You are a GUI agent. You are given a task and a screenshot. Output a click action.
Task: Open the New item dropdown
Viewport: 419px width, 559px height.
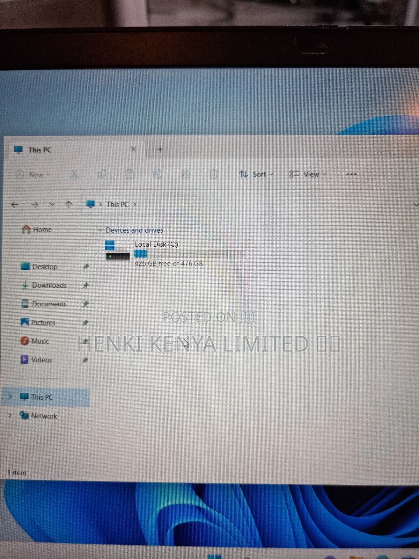[x=33, y=174]
